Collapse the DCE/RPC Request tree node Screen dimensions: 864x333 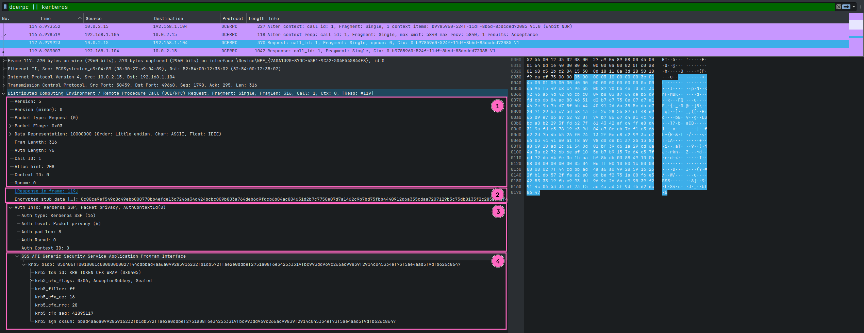point(4,93)
